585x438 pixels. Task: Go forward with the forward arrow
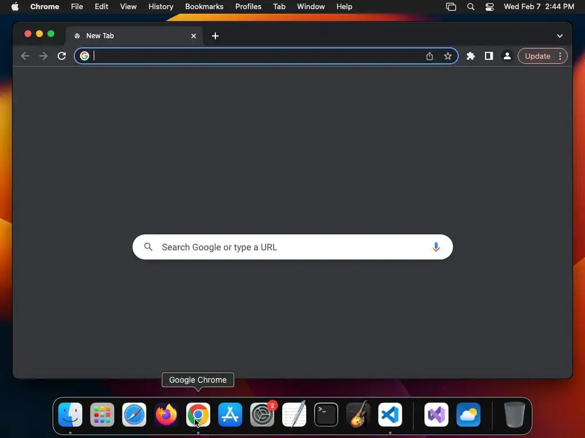click(43, 56)
